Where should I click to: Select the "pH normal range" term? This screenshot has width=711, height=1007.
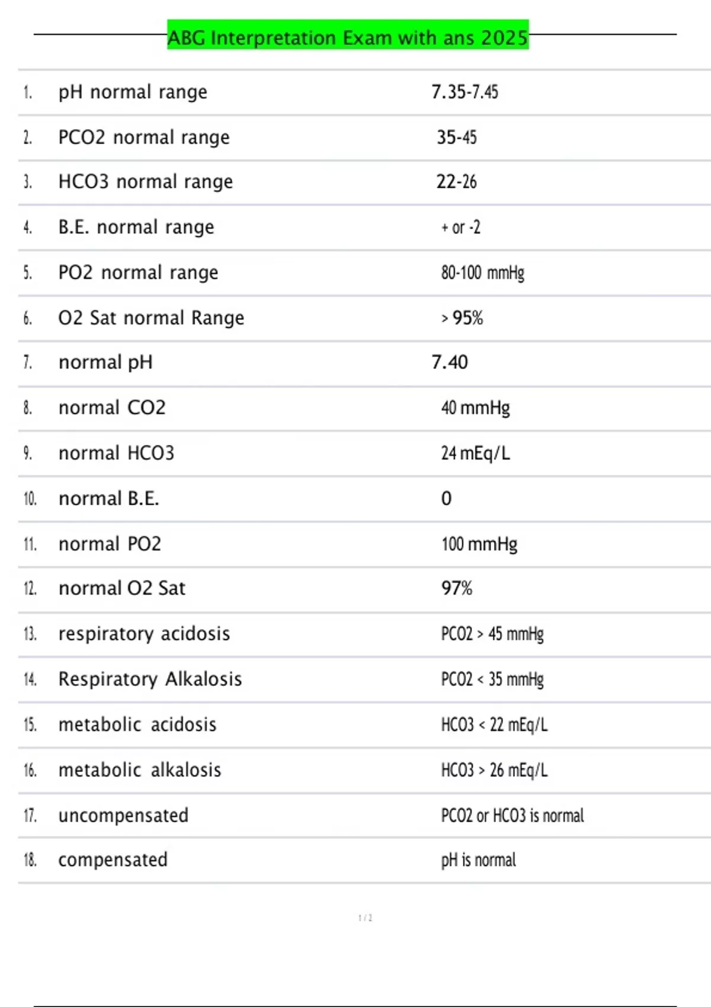click(133, 92)
